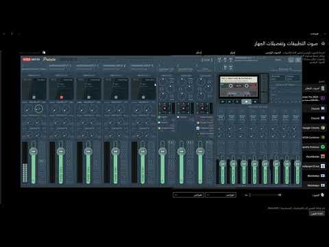Click the last bus fader knob
The width and height of the screenshot is (329, 247).
click(x=297, y=163)
